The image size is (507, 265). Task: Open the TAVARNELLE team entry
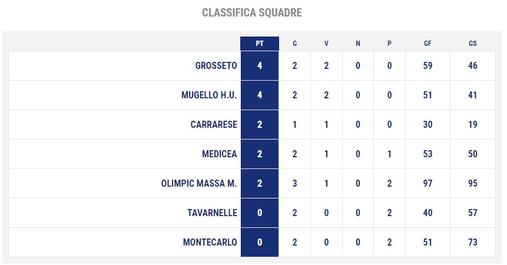[x=212, y=213]
